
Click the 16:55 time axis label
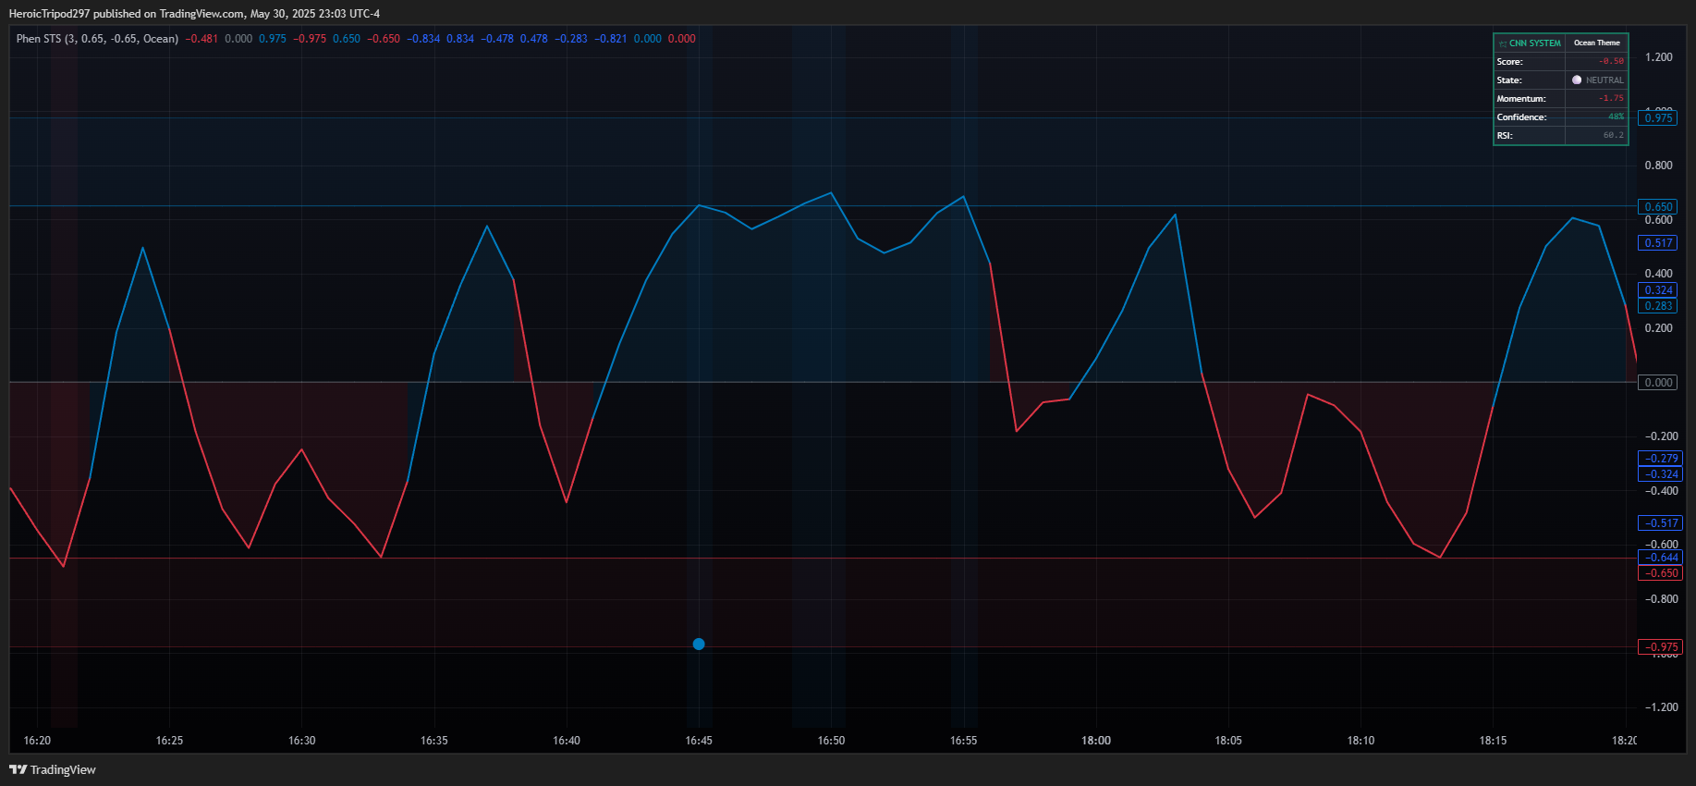point(964,741)
